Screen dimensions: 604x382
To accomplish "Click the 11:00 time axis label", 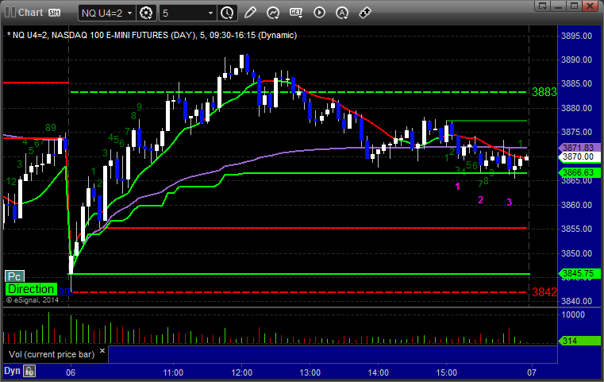I will [x=173, y=372].
